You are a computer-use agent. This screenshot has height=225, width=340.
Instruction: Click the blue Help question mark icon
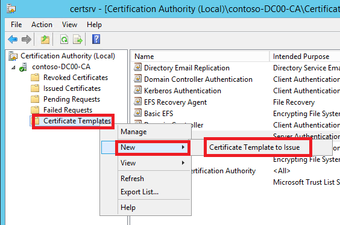[96, 39]
